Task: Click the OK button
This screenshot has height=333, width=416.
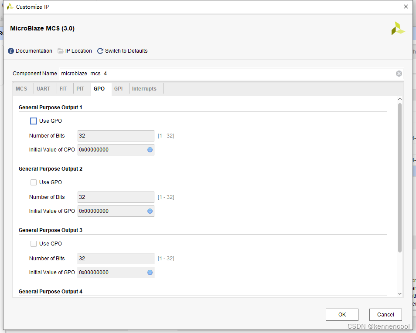Action: point(342,315)
